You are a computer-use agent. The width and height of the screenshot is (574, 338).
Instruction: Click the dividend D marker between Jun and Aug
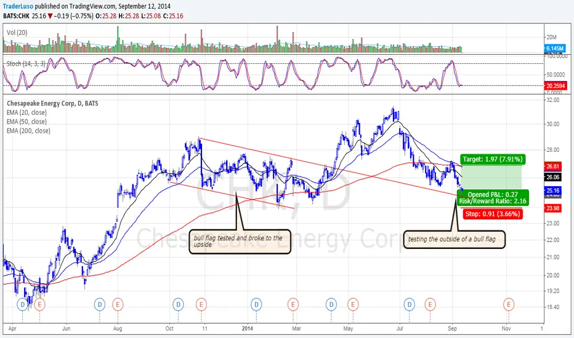[100, 304]
